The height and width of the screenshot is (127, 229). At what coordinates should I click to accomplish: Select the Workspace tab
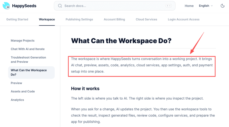click(47, 19)
